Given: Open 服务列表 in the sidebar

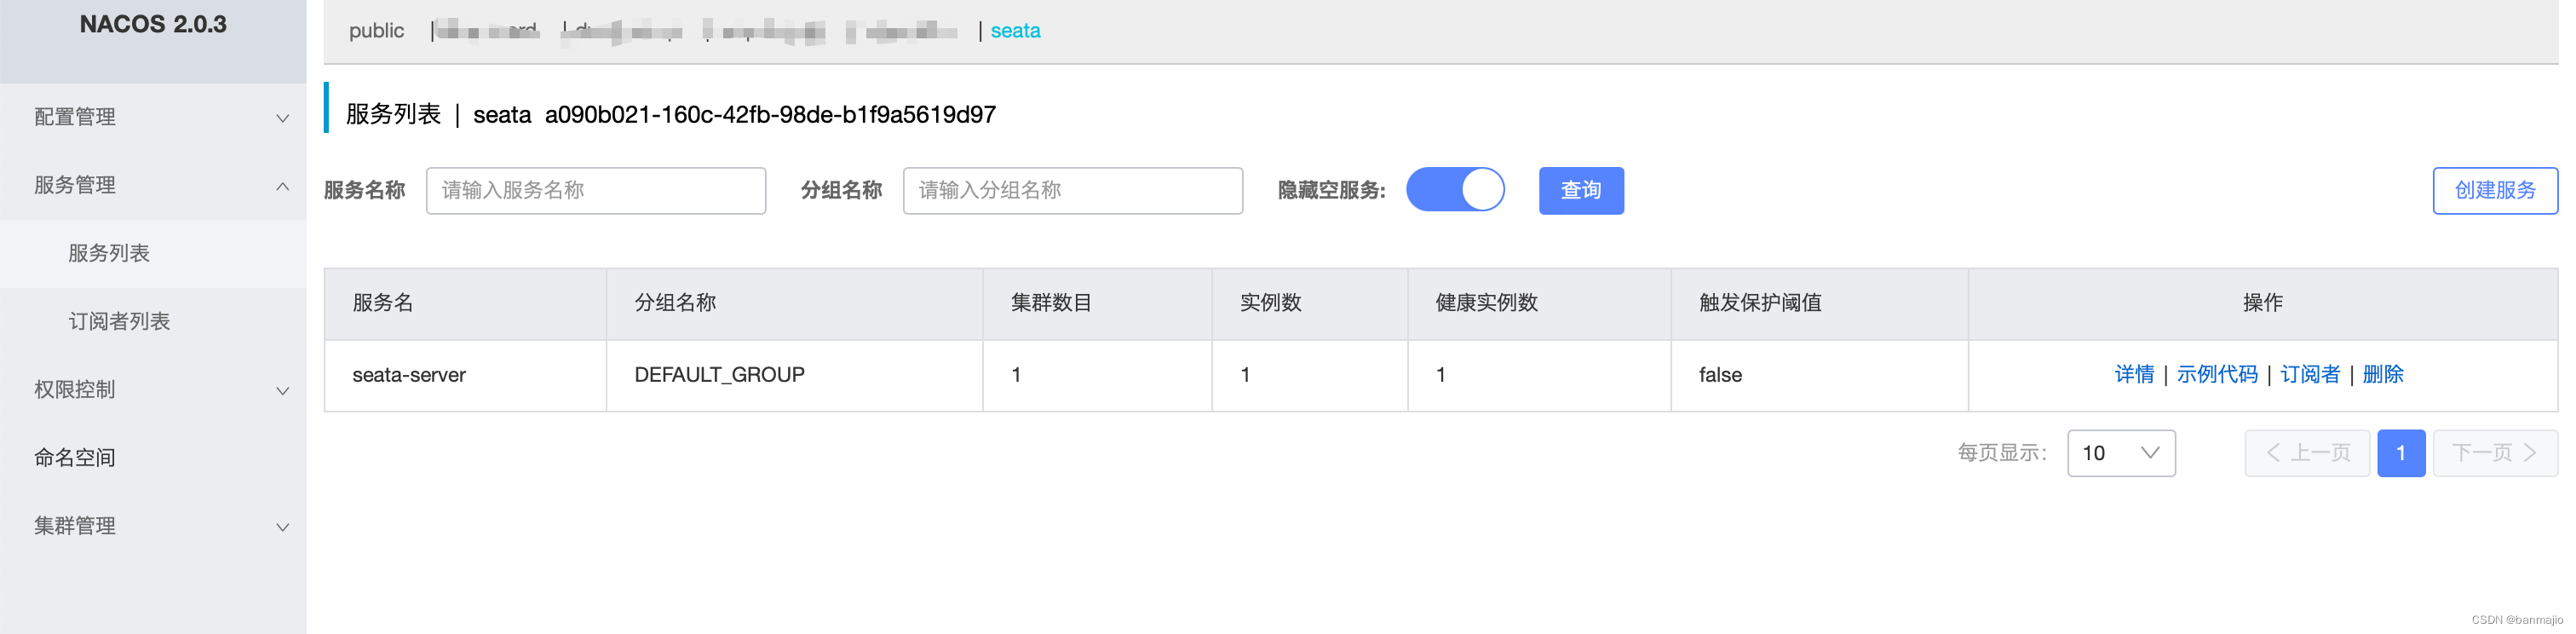Looking at the screenshot, I should [153, 253].
